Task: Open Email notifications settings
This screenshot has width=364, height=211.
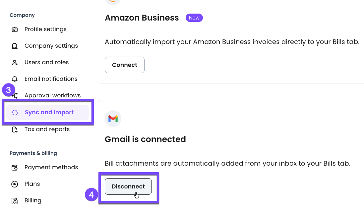Action: point(51,79)
